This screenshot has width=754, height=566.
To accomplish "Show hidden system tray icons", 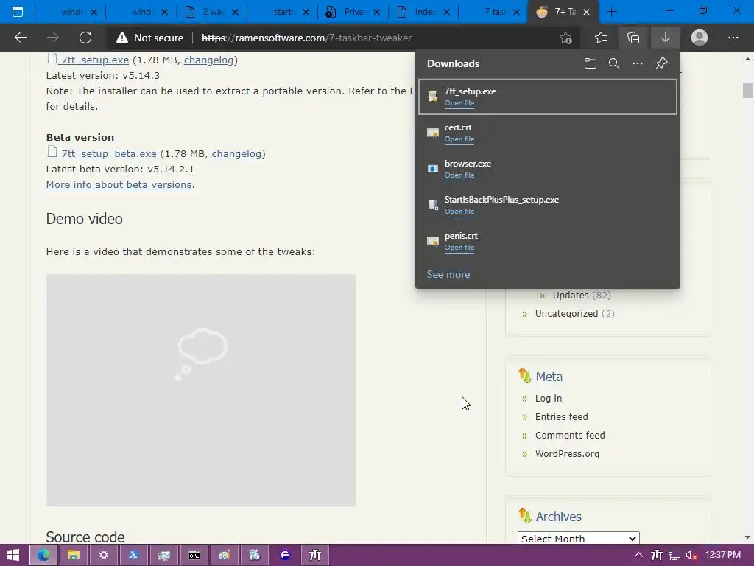I will pos(638,555).
